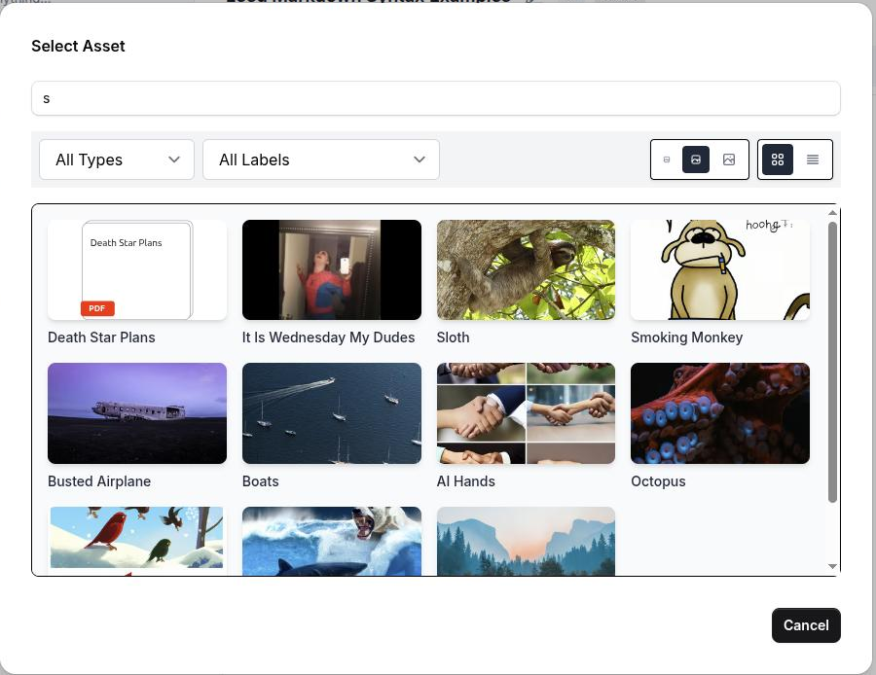The image size is (876, 675).
Task: Click the asset list scroll up arrow
Action: point(832,213)
